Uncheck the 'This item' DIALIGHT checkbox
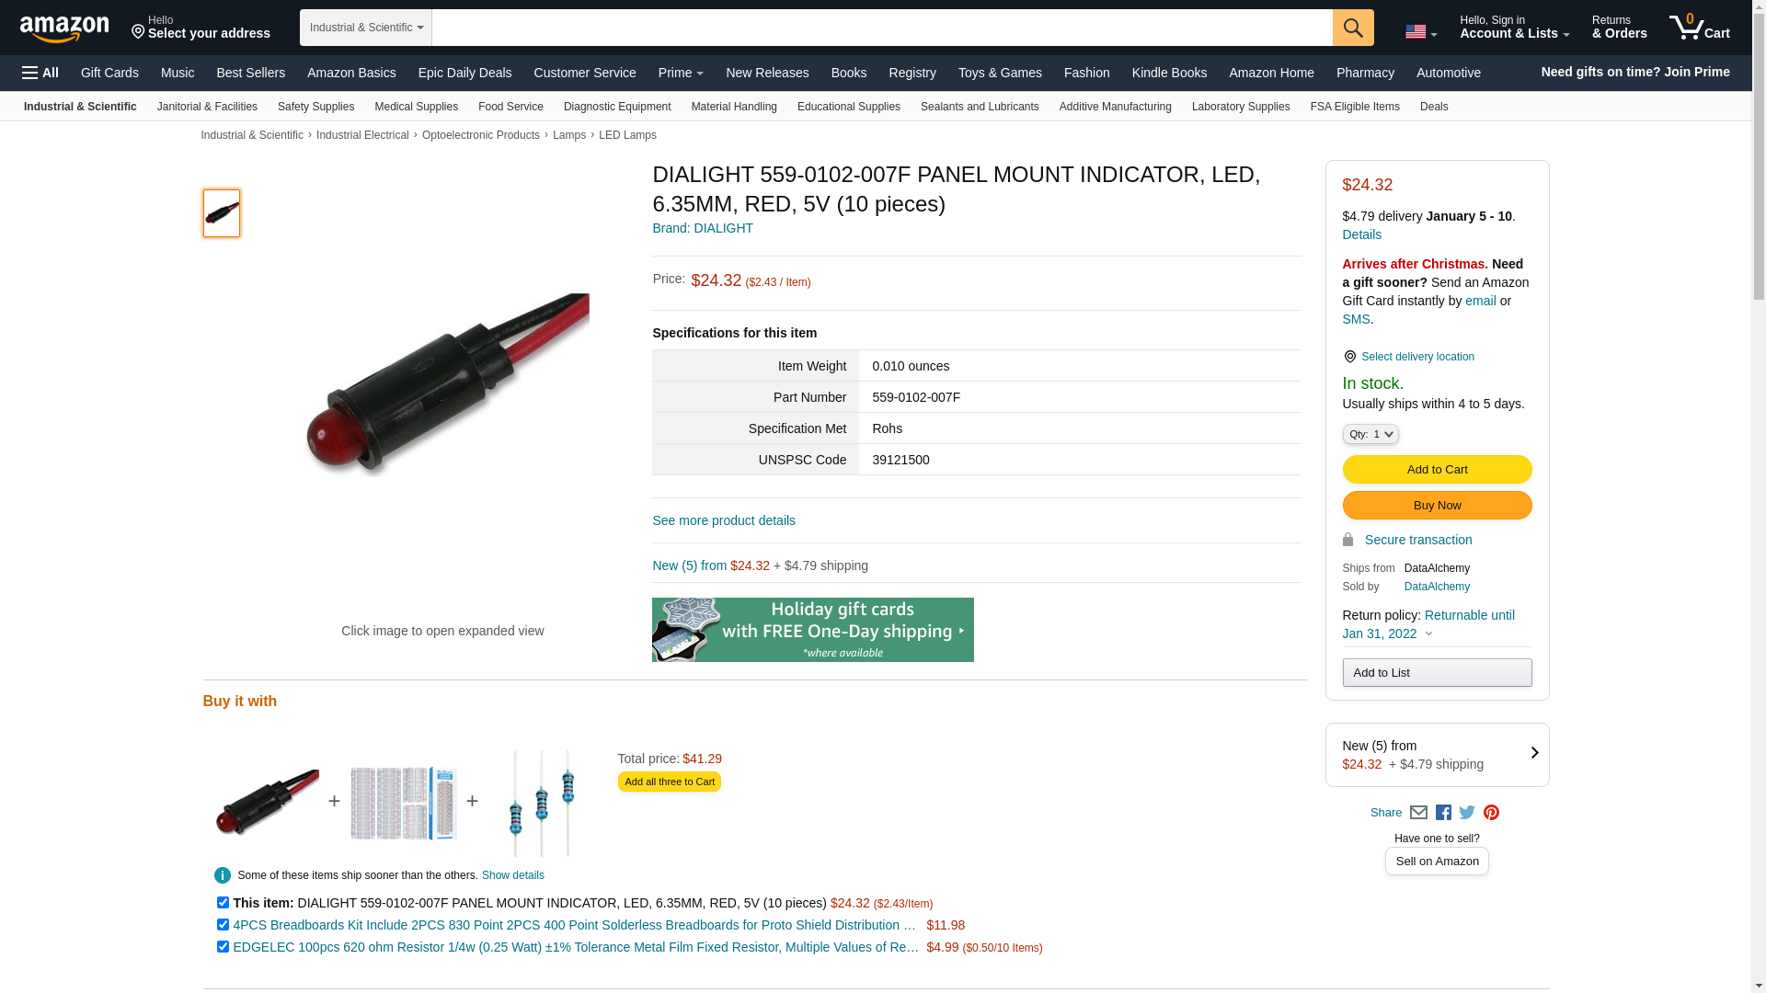The width and height of the screenshot is (1766, 993). [223, 903]
